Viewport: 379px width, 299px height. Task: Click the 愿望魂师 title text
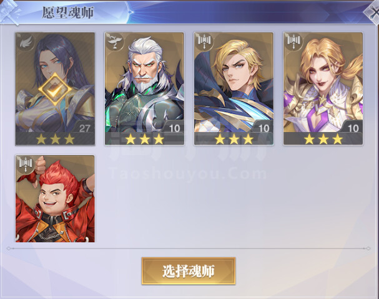pos(67,12)
